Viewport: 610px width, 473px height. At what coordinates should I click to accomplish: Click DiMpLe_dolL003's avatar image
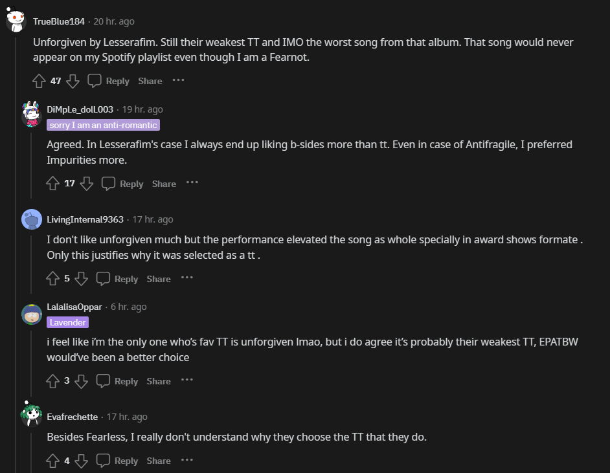click(32, 114)
